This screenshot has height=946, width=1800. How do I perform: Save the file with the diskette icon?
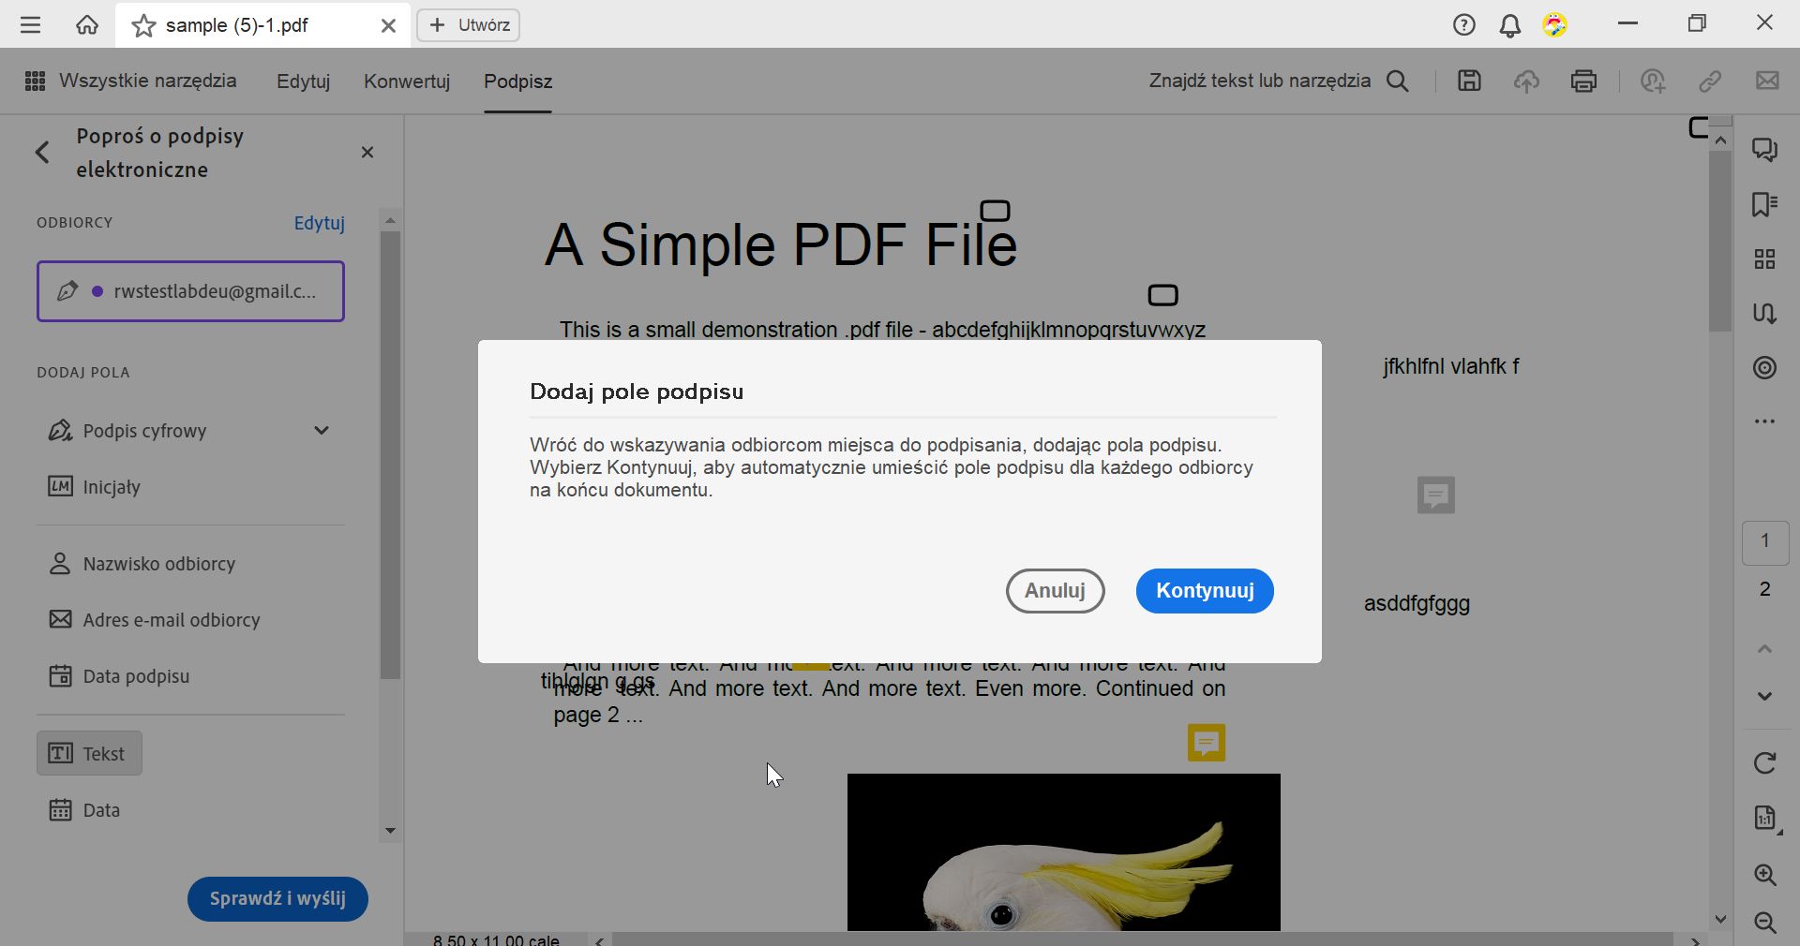point(1469,81)
